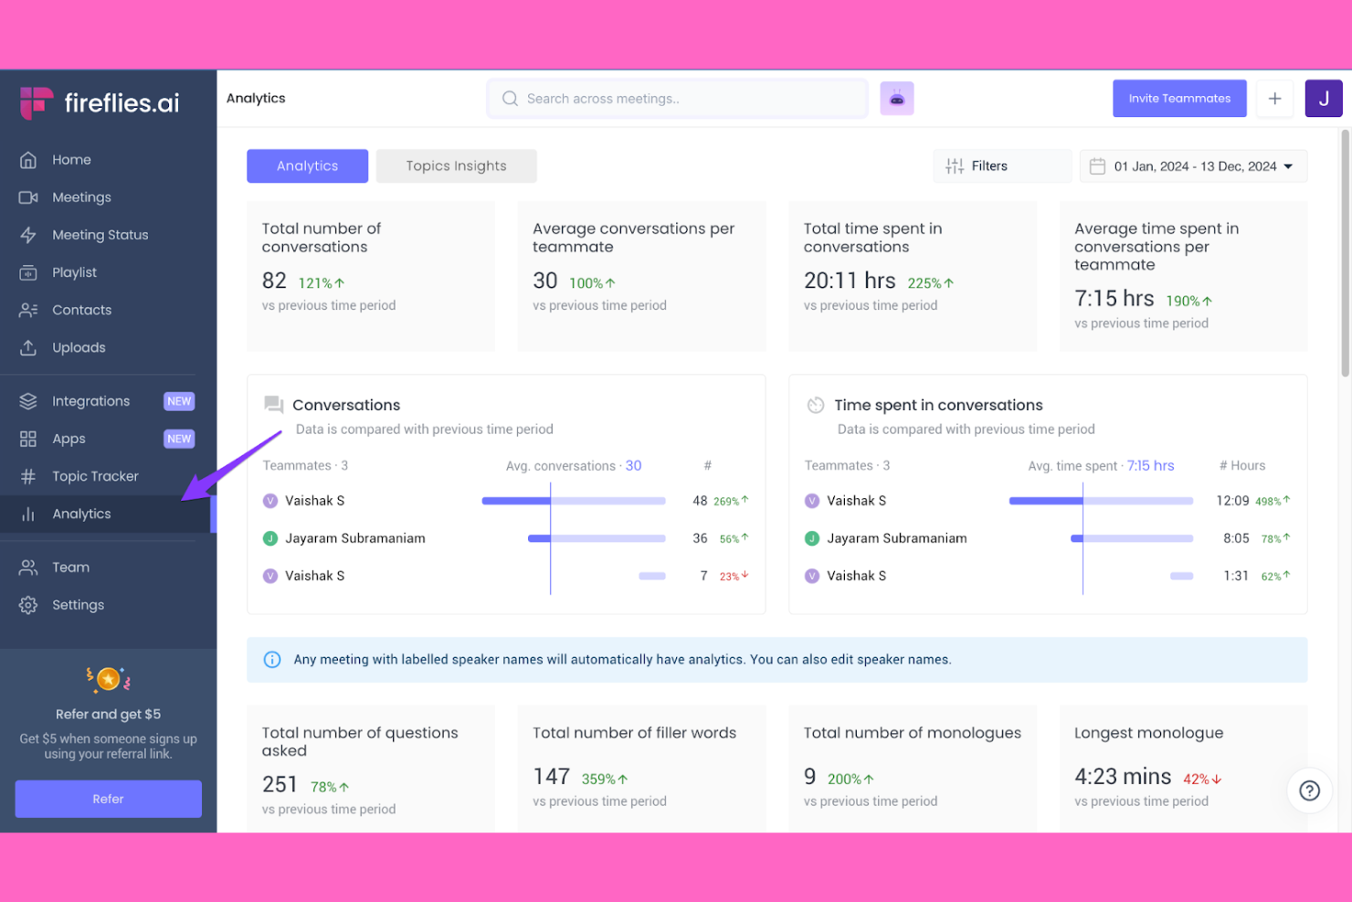Open the Team page
This screenshot has width=1352, height=902.
coord(69,567)
